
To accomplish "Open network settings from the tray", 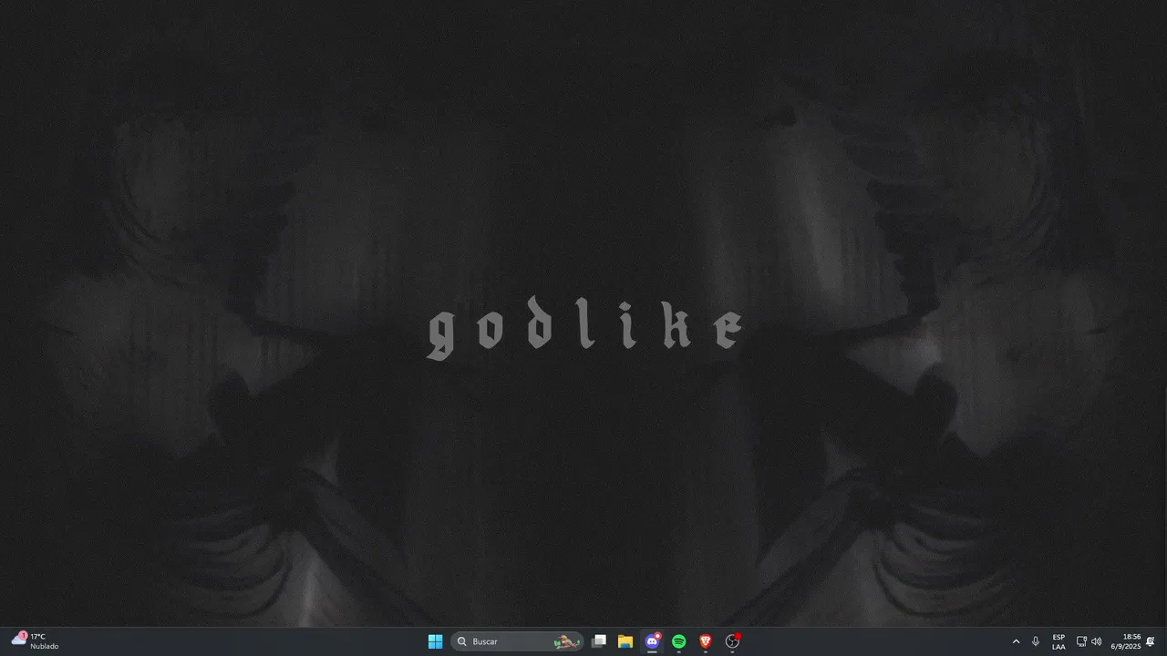I will pos(1081,641).
